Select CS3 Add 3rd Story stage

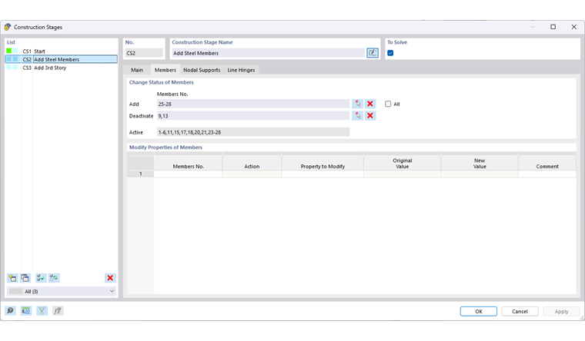(x=62, y=68)
